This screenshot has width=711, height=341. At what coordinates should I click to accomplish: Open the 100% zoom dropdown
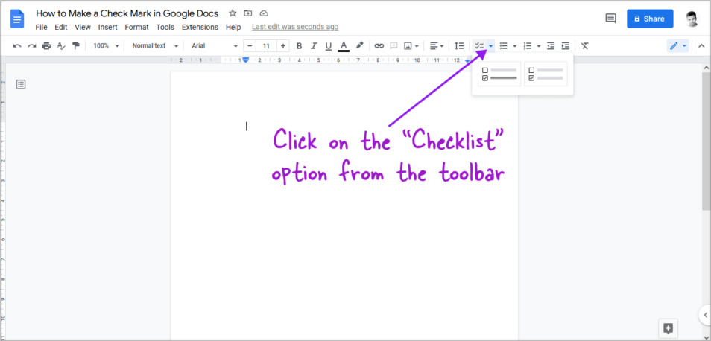pos(106,45)
